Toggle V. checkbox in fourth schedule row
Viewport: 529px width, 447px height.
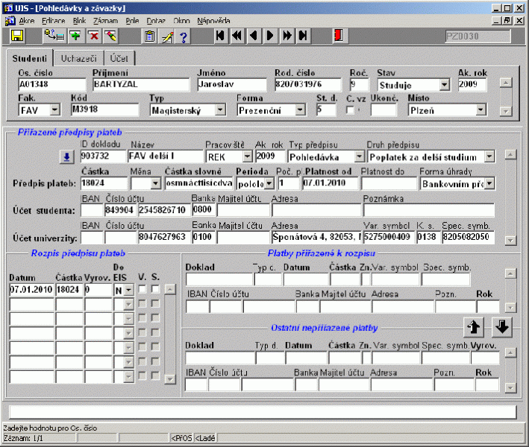pyautogui.click(x=143, y=332)
